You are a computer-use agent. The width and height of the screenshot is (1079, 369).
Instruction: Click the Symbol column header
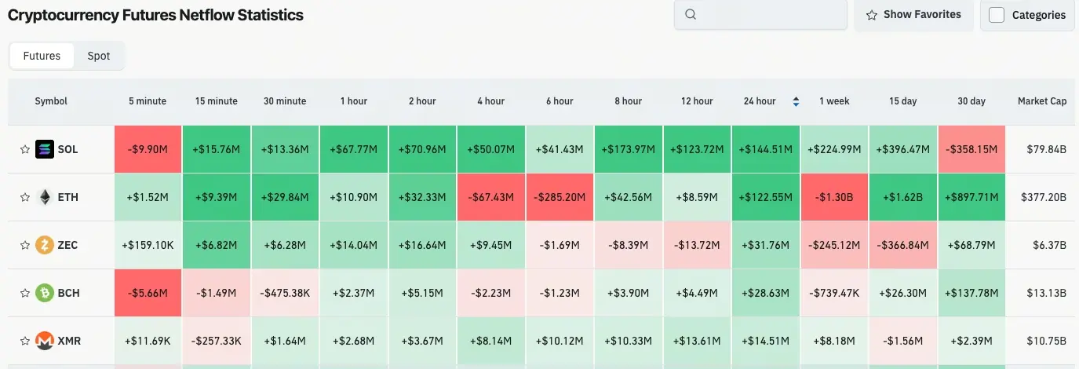[x=51, y=101]
